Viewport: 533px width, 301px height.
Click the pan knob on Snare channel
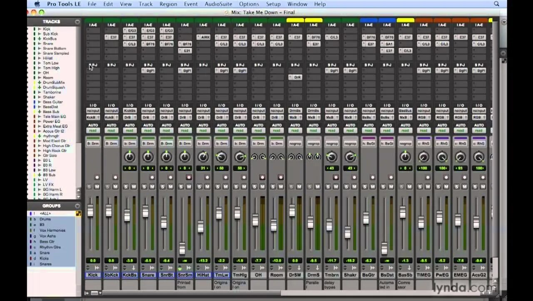point(148,157)
